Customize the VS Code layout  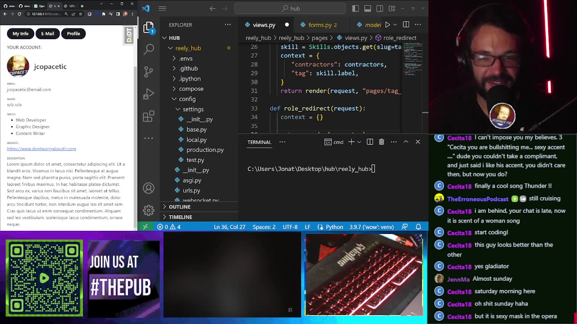[392, 9]
